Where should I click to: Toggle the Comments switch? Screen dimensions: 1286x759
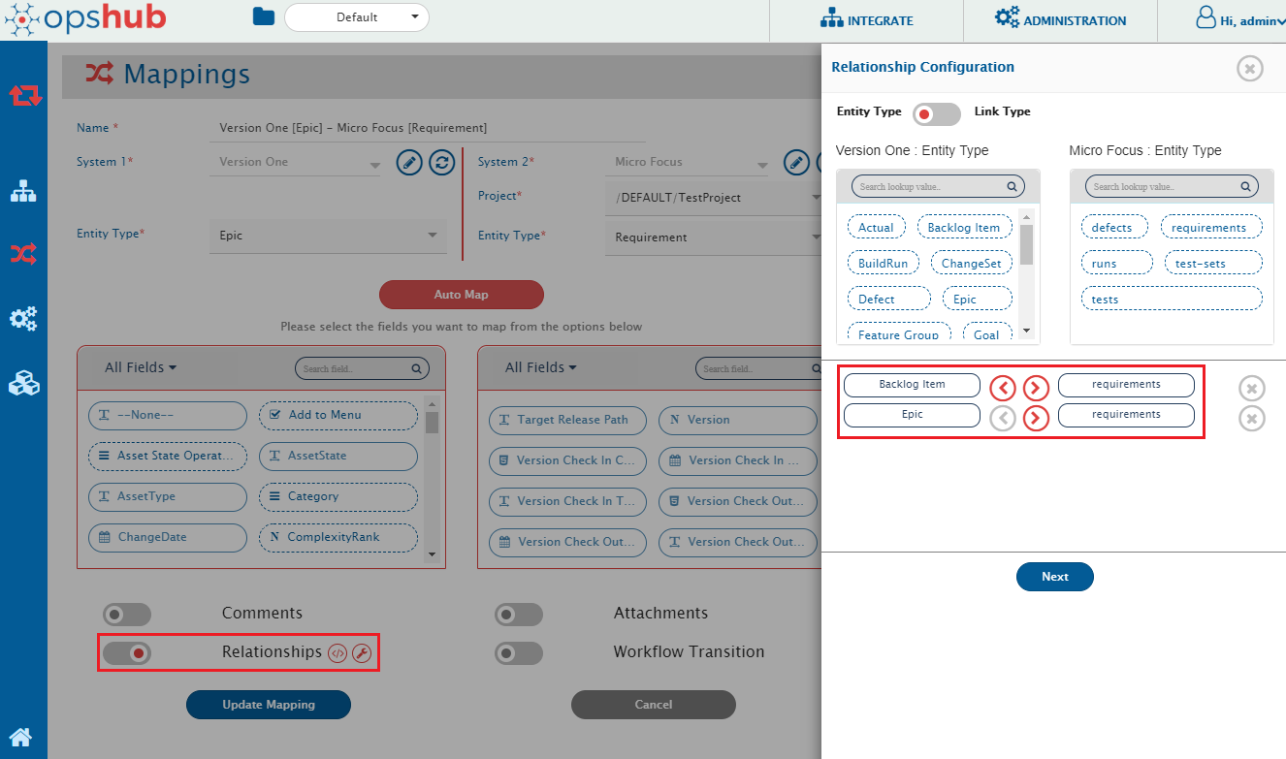click(x=127, y=615)
